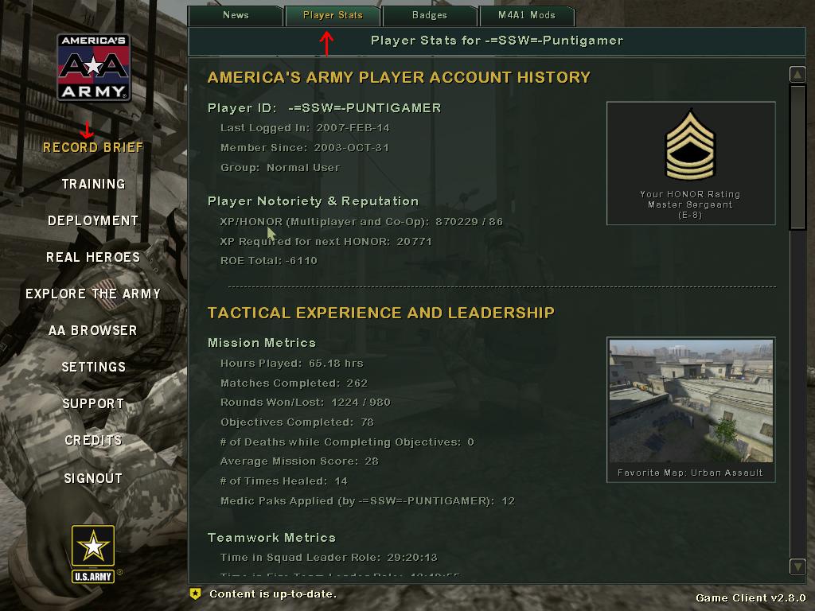
Task: Switch to the Badges tab
Action: (x=429, y=16)
